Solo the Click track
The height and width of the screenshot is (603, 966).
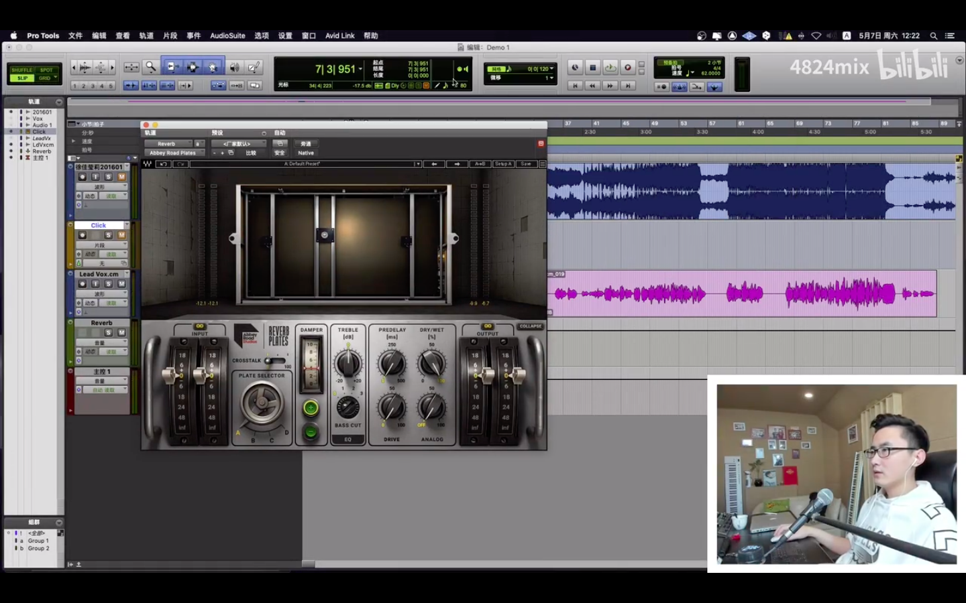[x=109, y=234]
